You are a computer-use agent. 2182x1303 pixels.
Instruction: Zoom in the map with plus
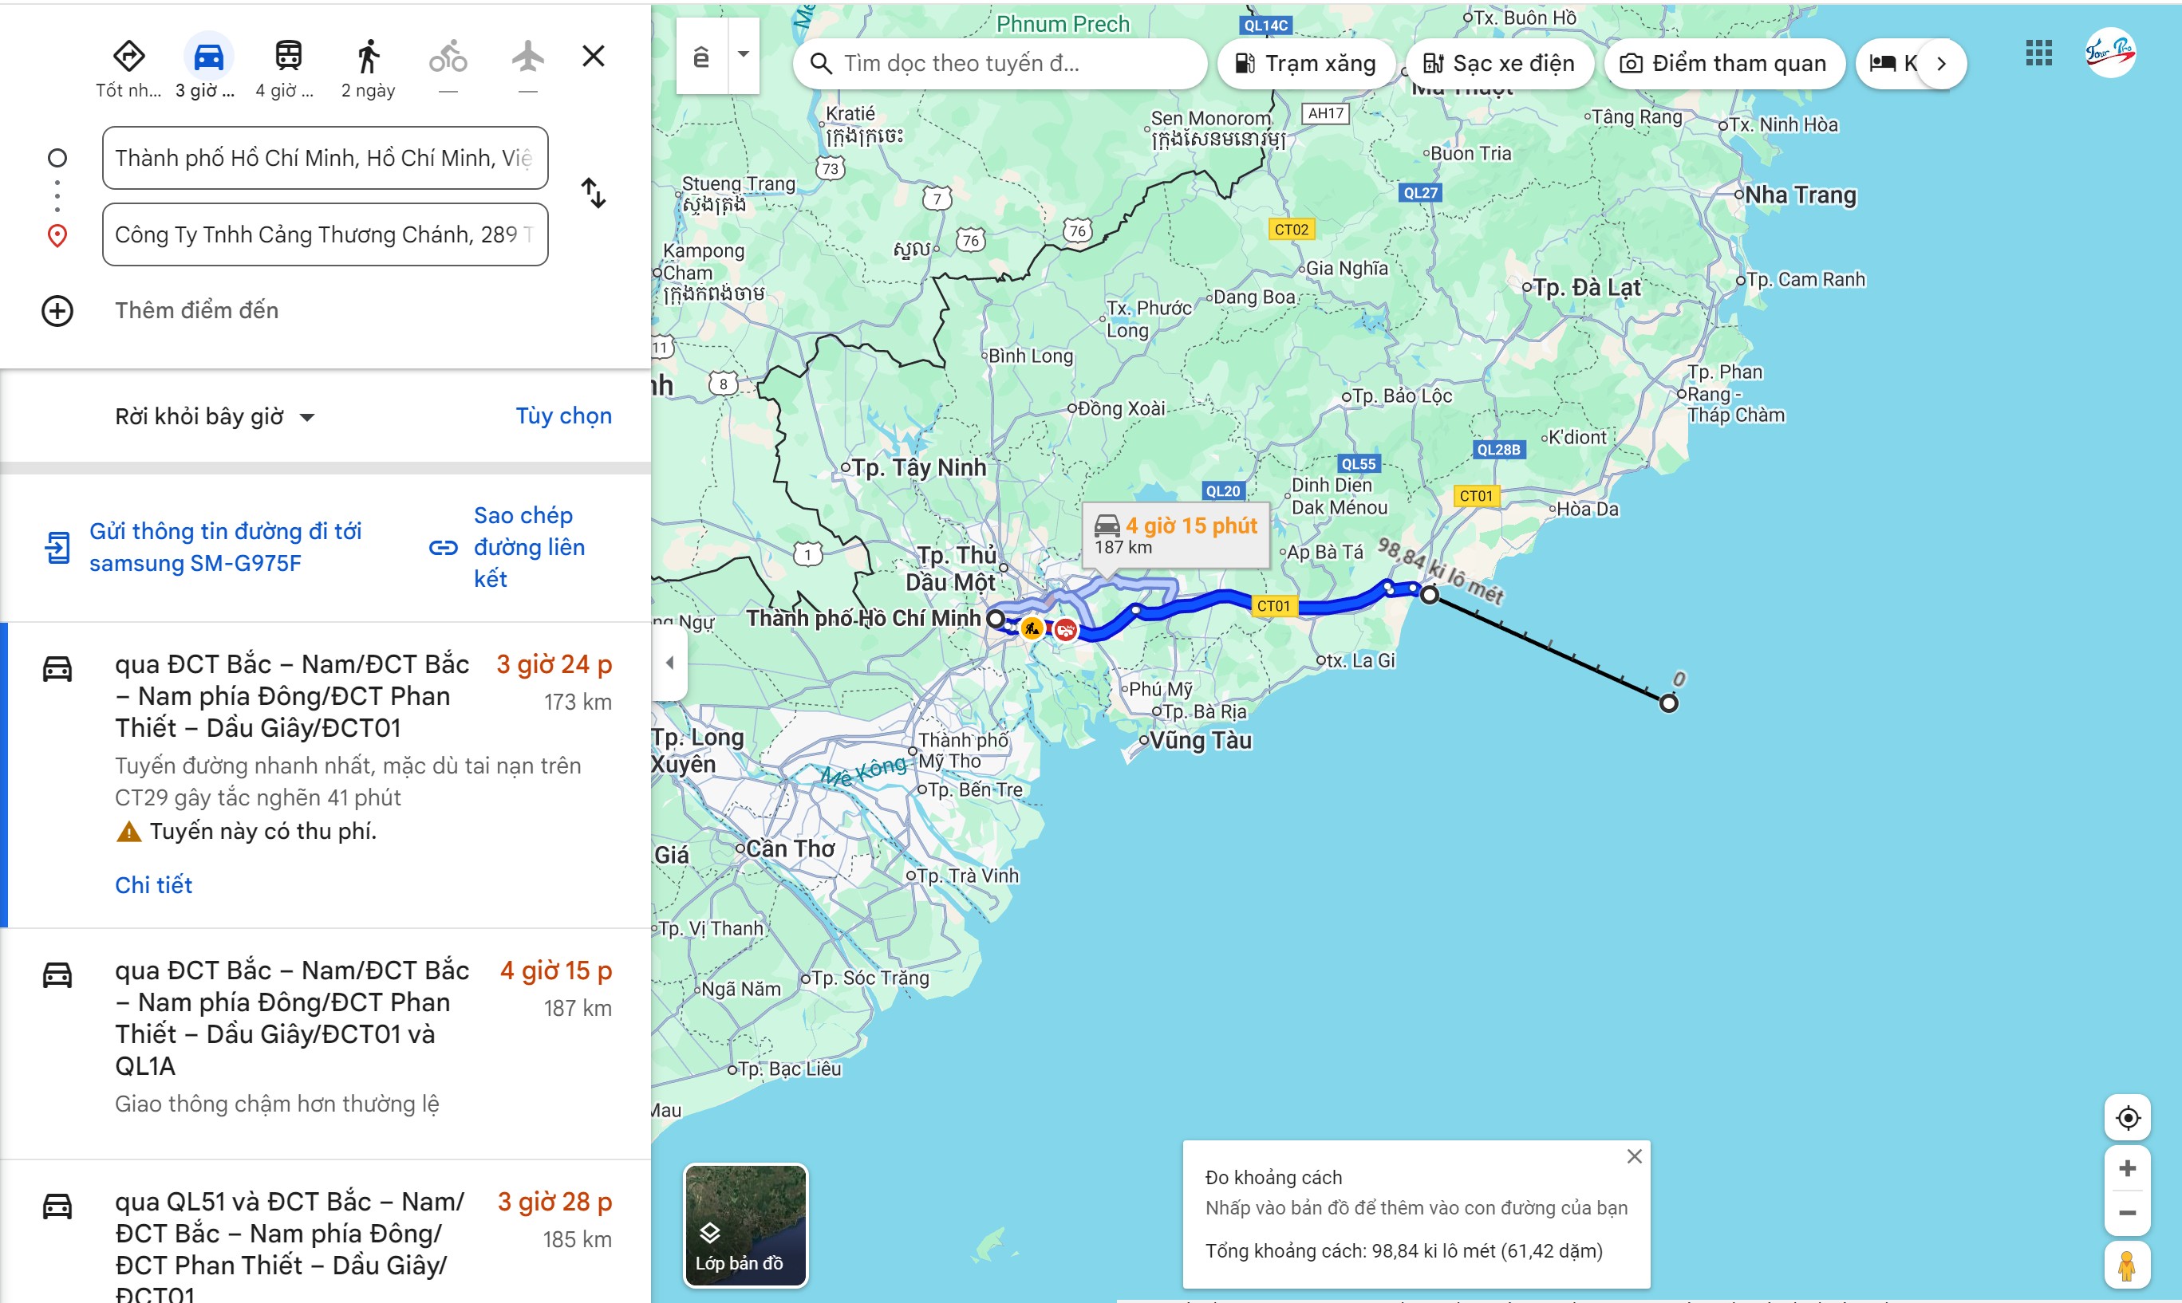[2127, 1167]
